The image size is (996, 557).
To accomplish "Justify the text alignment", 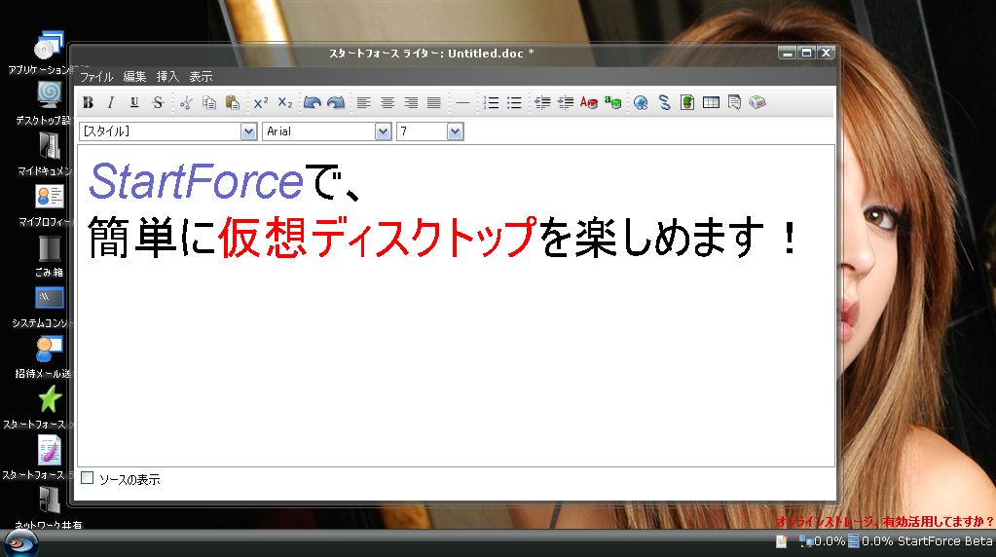I will (434, 102).
